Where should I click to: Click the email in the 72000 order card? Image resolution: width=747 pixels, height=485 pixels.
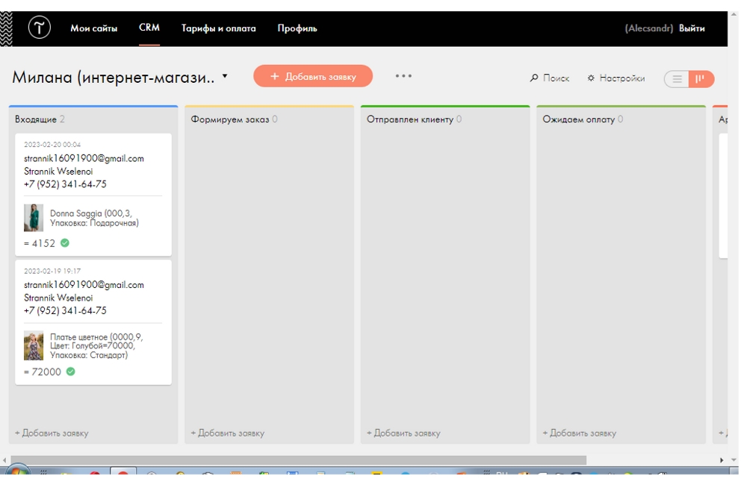tap(84, 285)
